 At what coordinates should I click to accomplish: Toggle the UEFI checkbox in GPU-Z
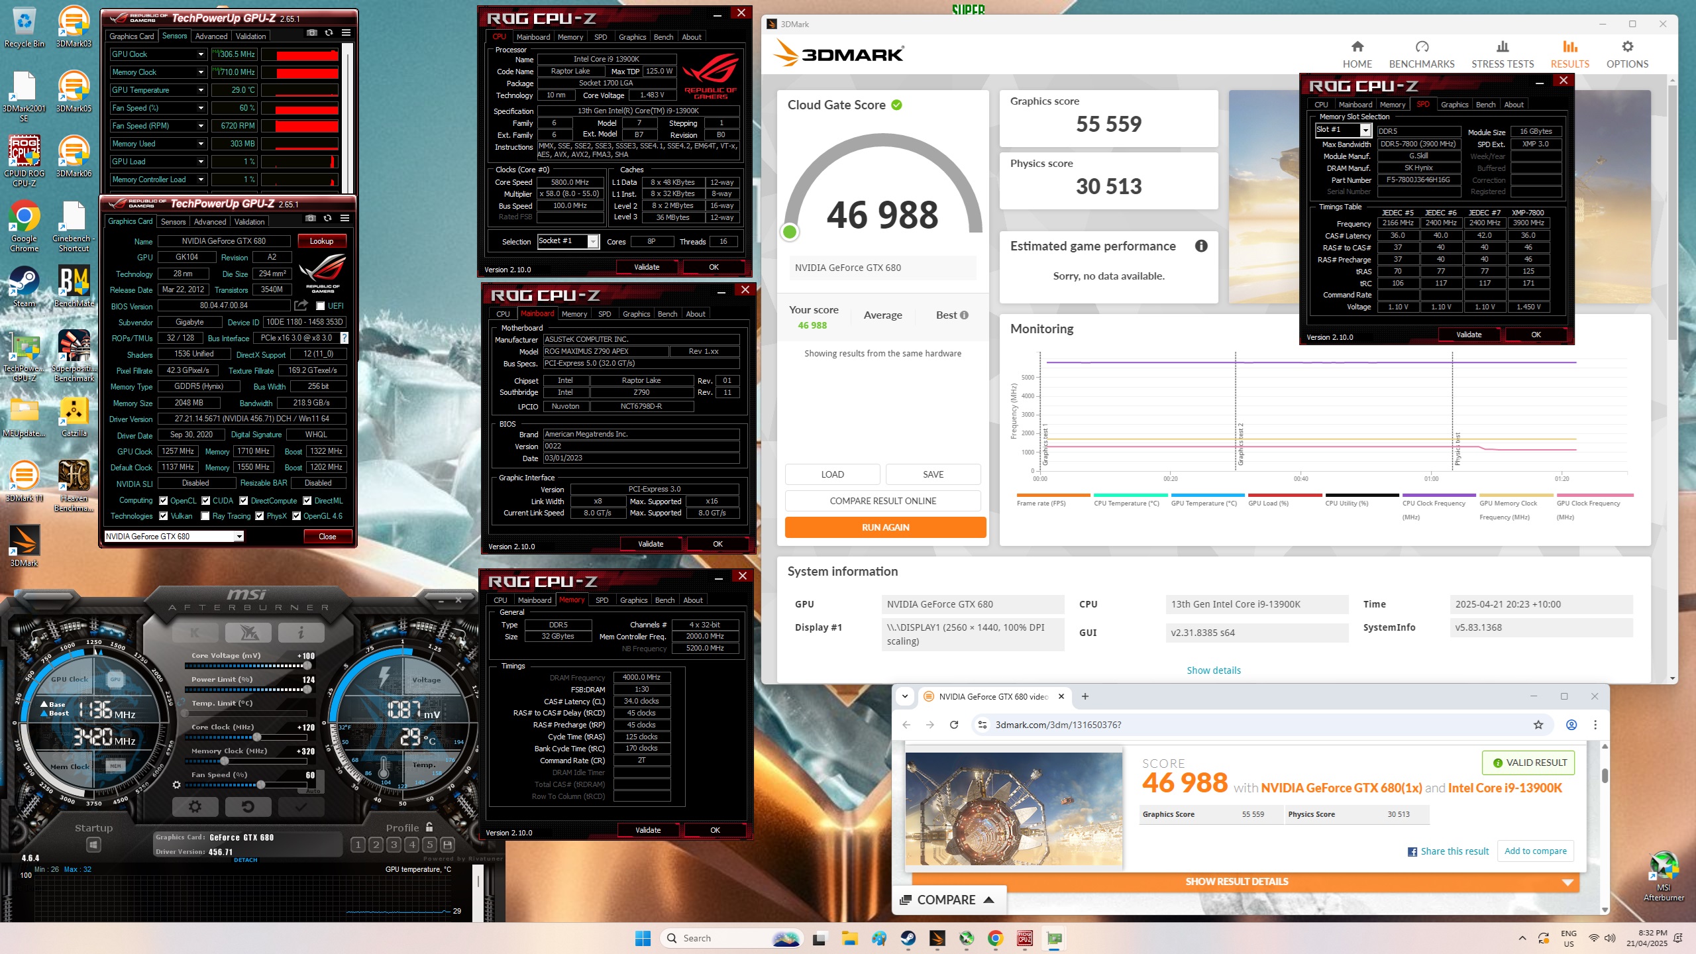coord(320,306)
